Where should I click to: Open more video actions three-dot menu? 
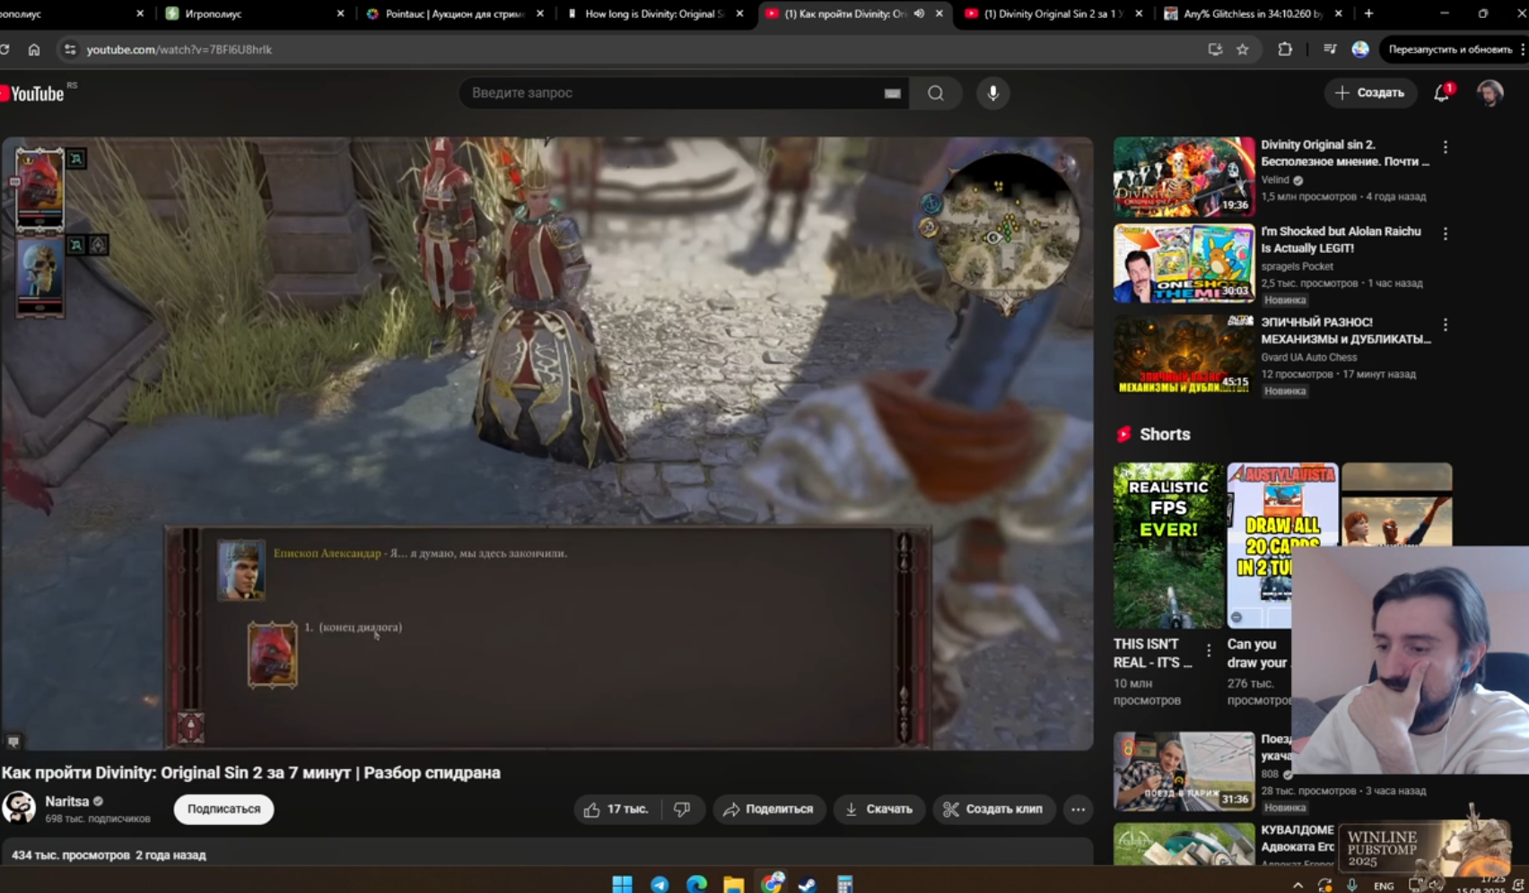[x=1078, y=809]
